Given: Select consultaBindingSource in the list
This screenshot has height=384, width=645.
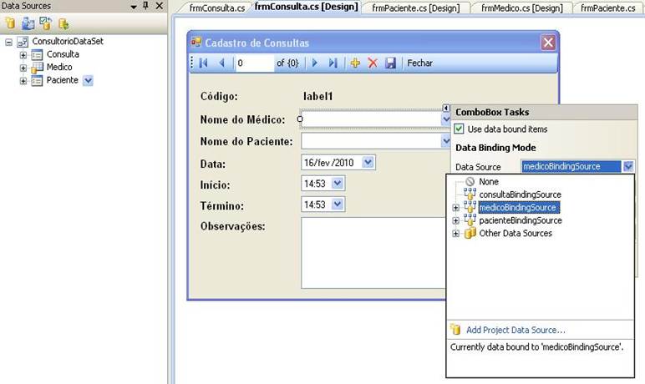Looking at the screenshot, I should coord(520,194).
